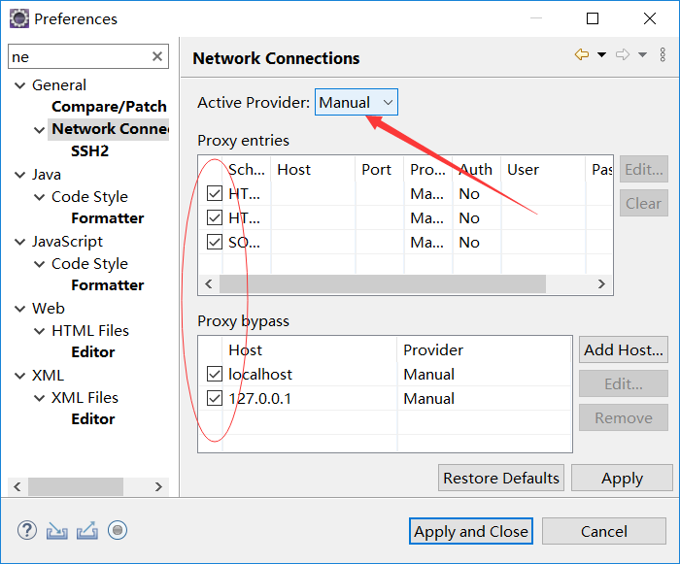
Task: Open the Active Provider dropdown
Action: pos(357,102)
